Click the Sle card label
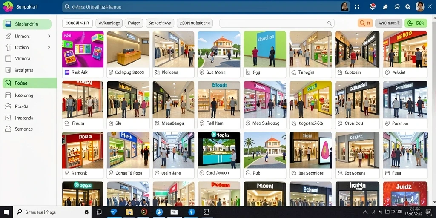 coord(118,123)
